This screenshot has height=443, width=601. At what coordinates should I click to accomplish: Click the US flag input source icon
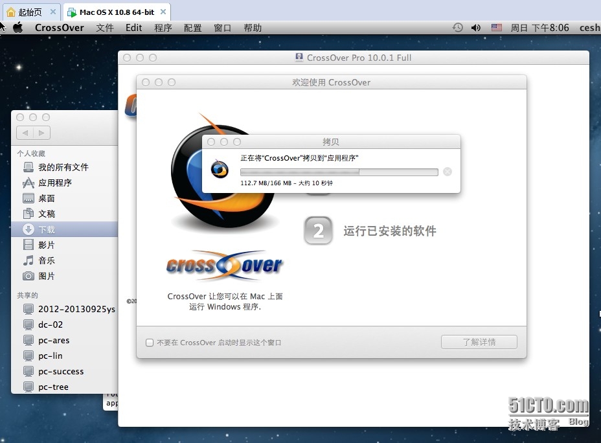pyautogui.click(x=497, y=27)
